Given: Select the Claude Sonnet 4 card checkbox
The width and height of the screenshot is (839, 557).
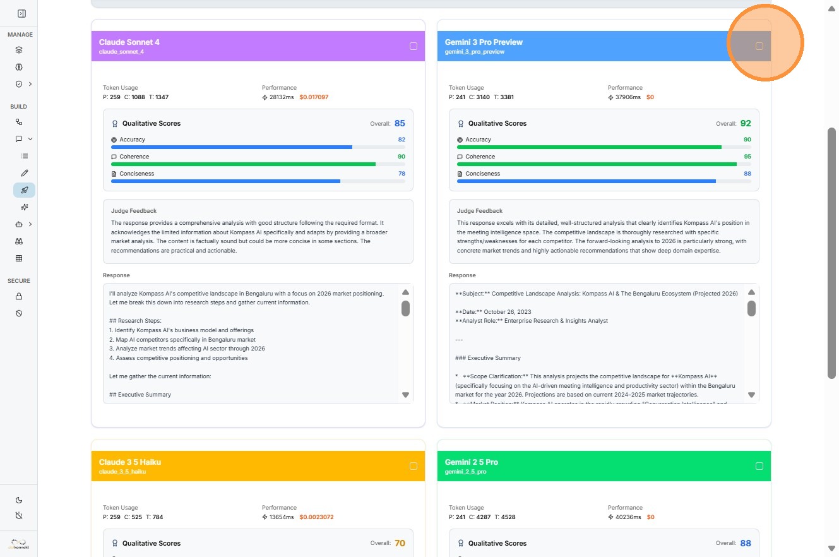Looking at the screenshot, I should click(414, 46).
